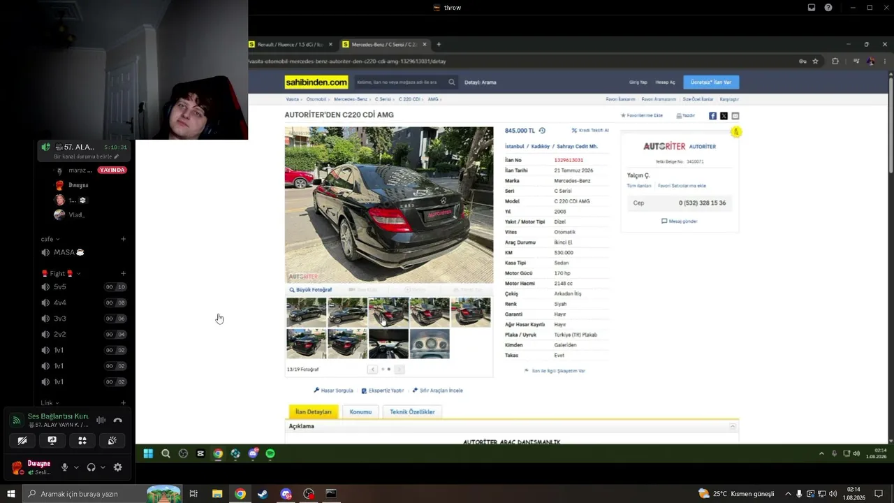This screenshot has height=503, width=894.
Task: Share the listing on Facebook
Action: [x=712, y=116]
